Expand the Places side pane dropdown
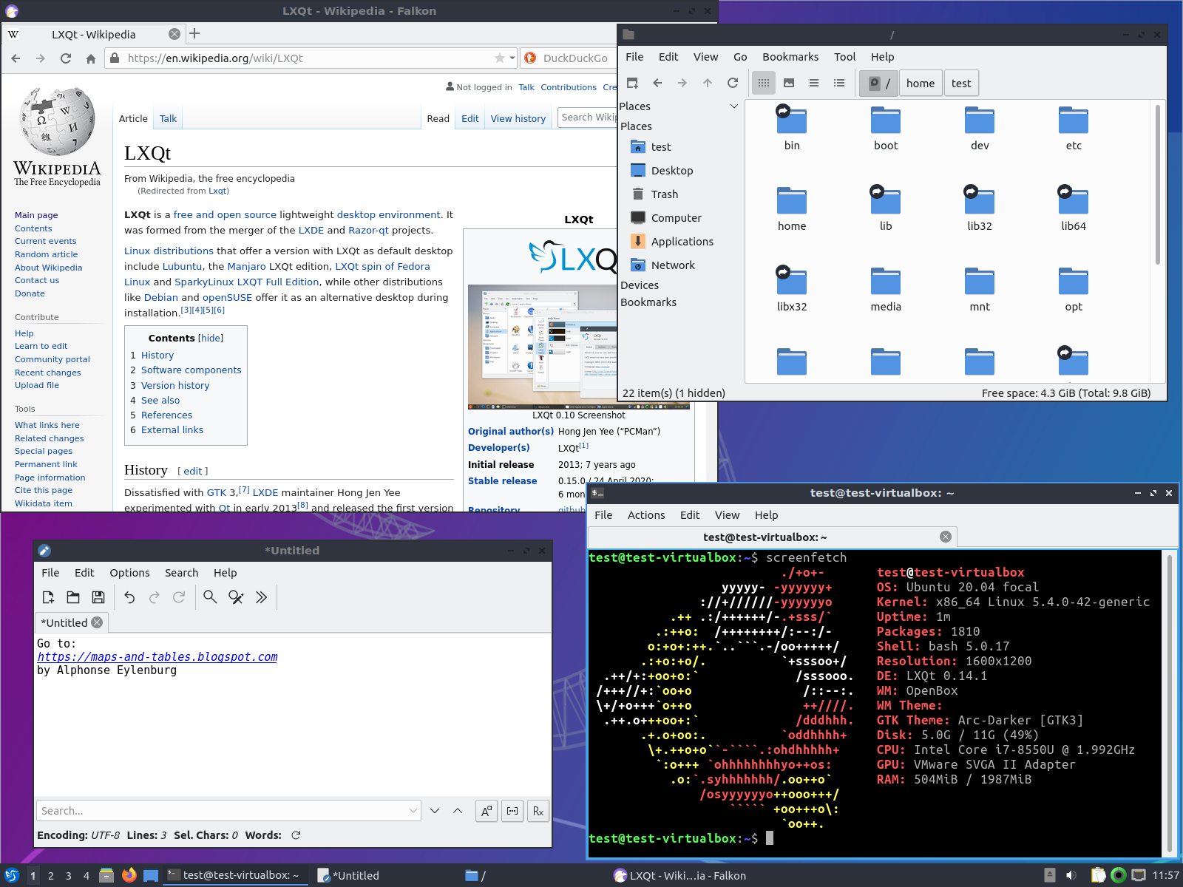Screen dimensions: 1183x887 (x=733, y=106)
